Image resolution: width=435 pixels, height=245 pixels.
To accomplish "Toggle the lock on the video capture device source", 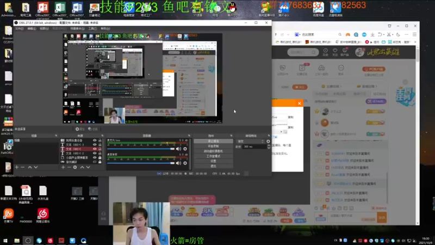I will [100, 140].
